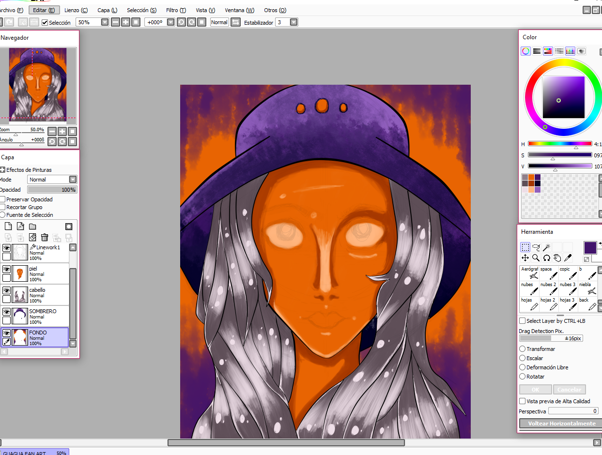
Task: Open the Capa menu
Action: tap(107, 10)
